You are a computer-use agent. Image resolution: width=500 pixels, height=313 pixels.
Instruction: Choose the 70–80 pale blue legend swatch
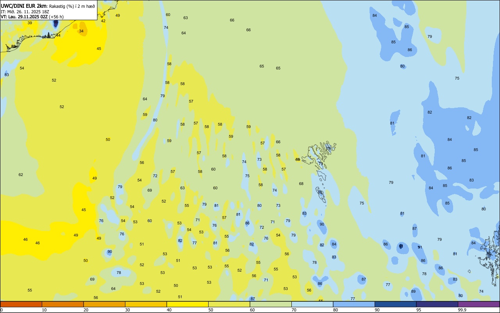click(312, 304)
